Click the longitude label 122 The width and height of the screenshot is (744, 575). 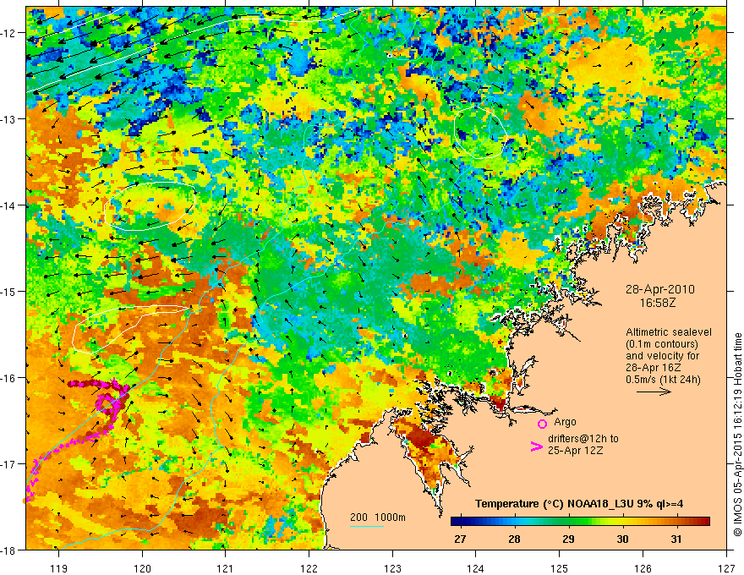[309, 568]
